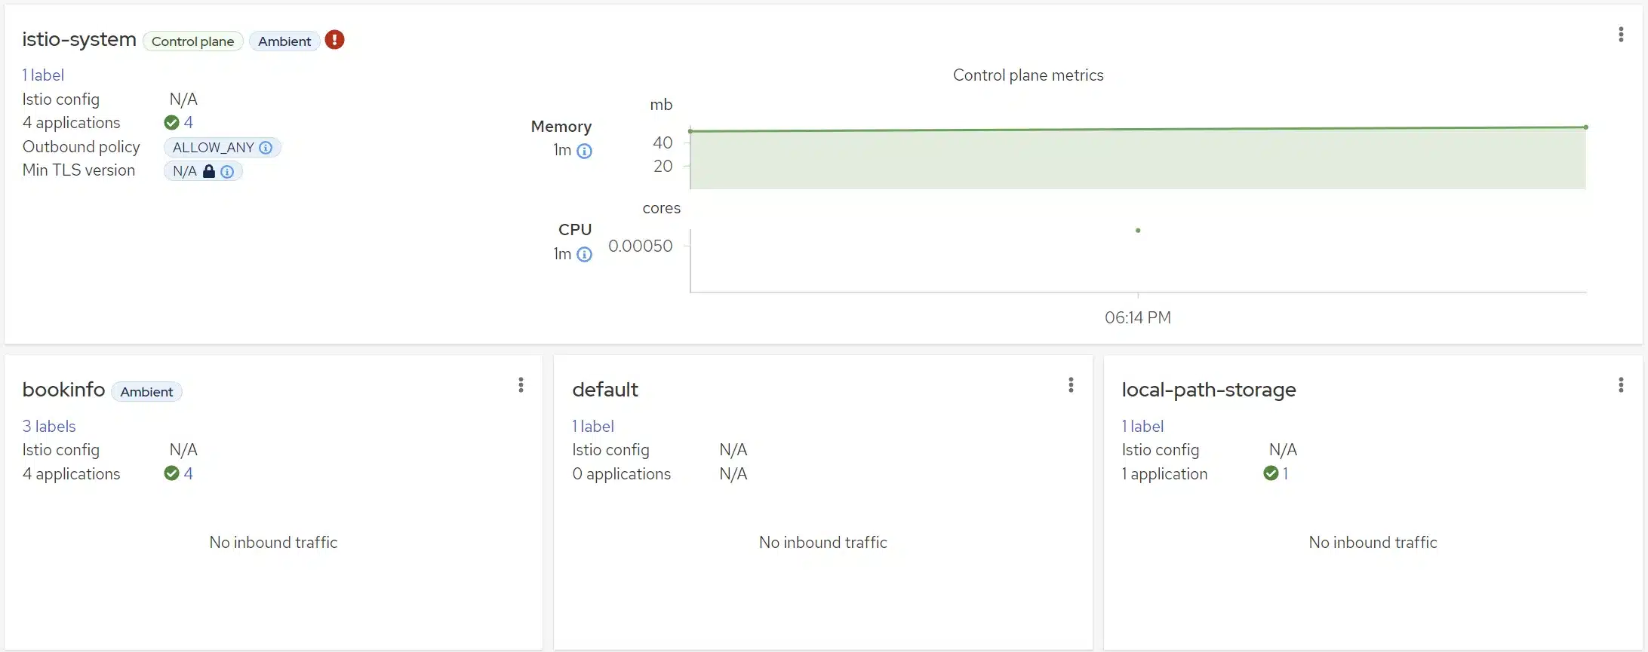Open the 3 labels link in bookinfo
The width and height of the screenshot is (1648, 652).
(49, 427)
